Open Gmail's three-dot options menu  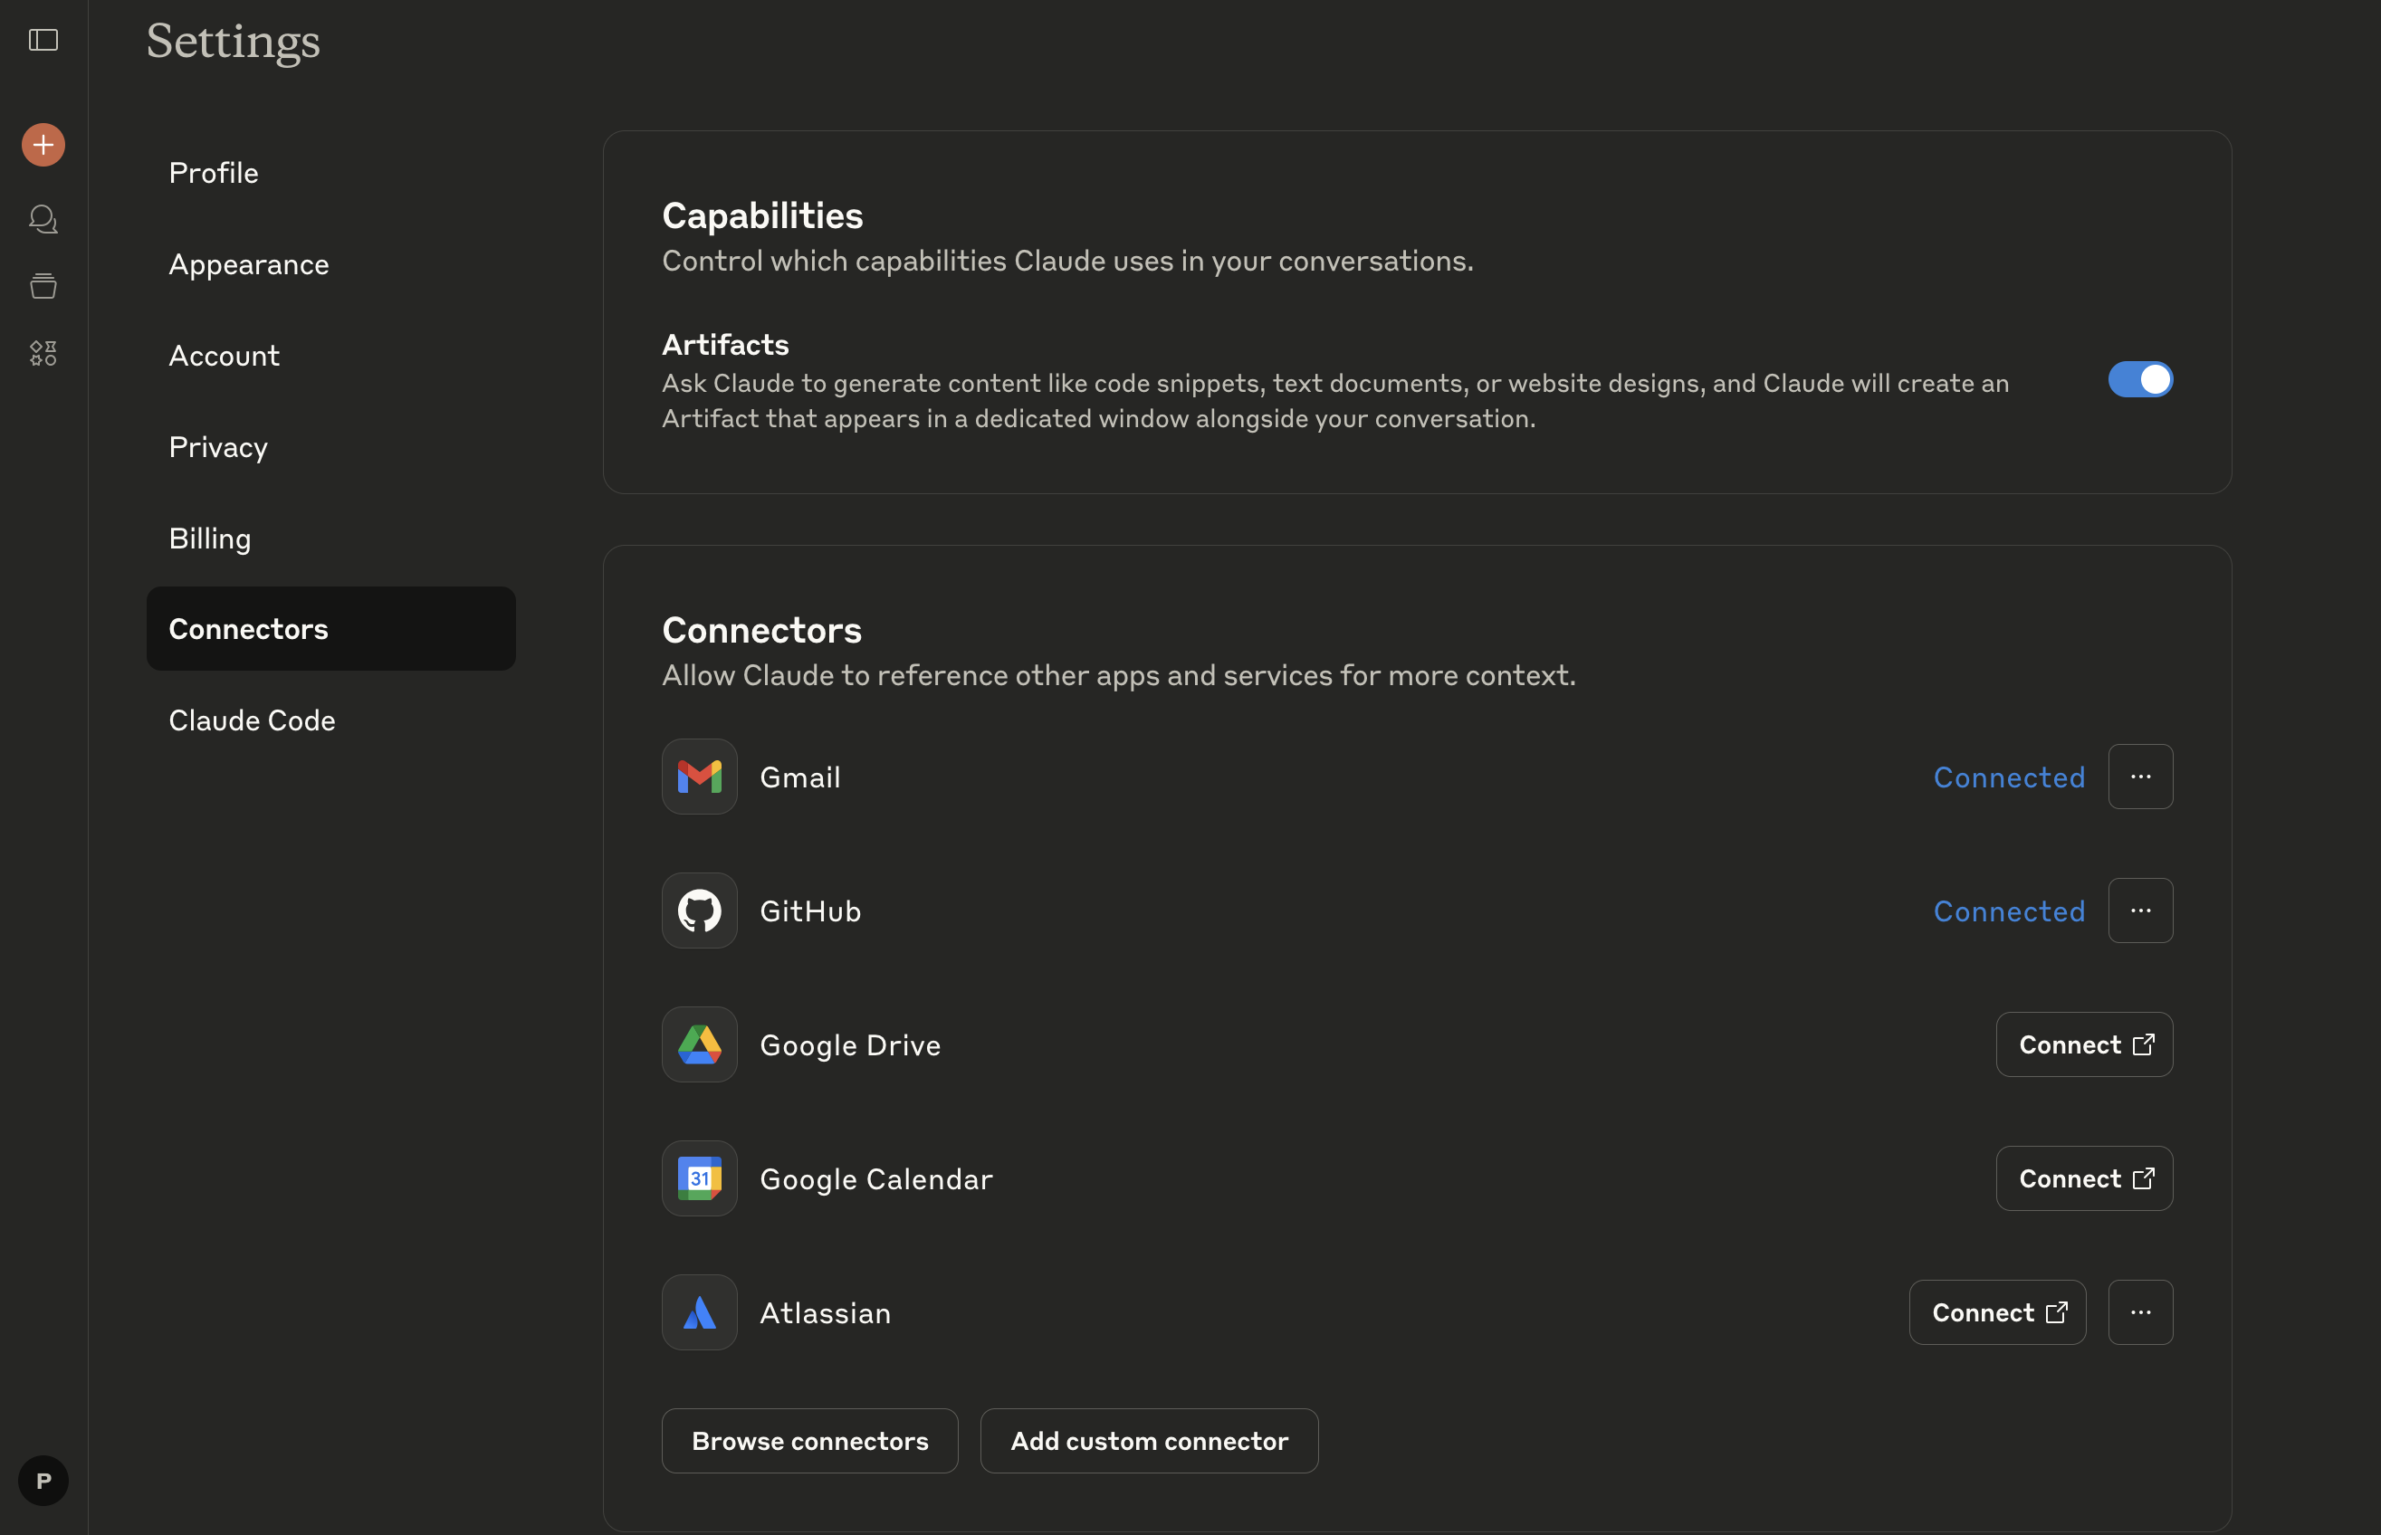pyautogui.click(x=2139, y=777)
